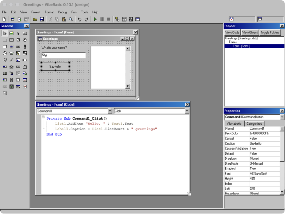Select the PictureBox tool in the toolbox
The image size is (285, 214).
pos(12,33)
